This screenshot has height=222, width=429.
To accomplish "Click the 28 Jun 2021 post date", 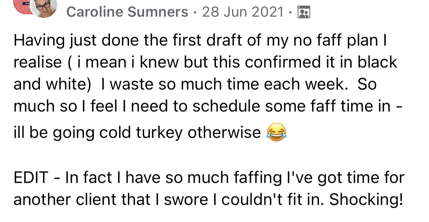I will 243,12.
